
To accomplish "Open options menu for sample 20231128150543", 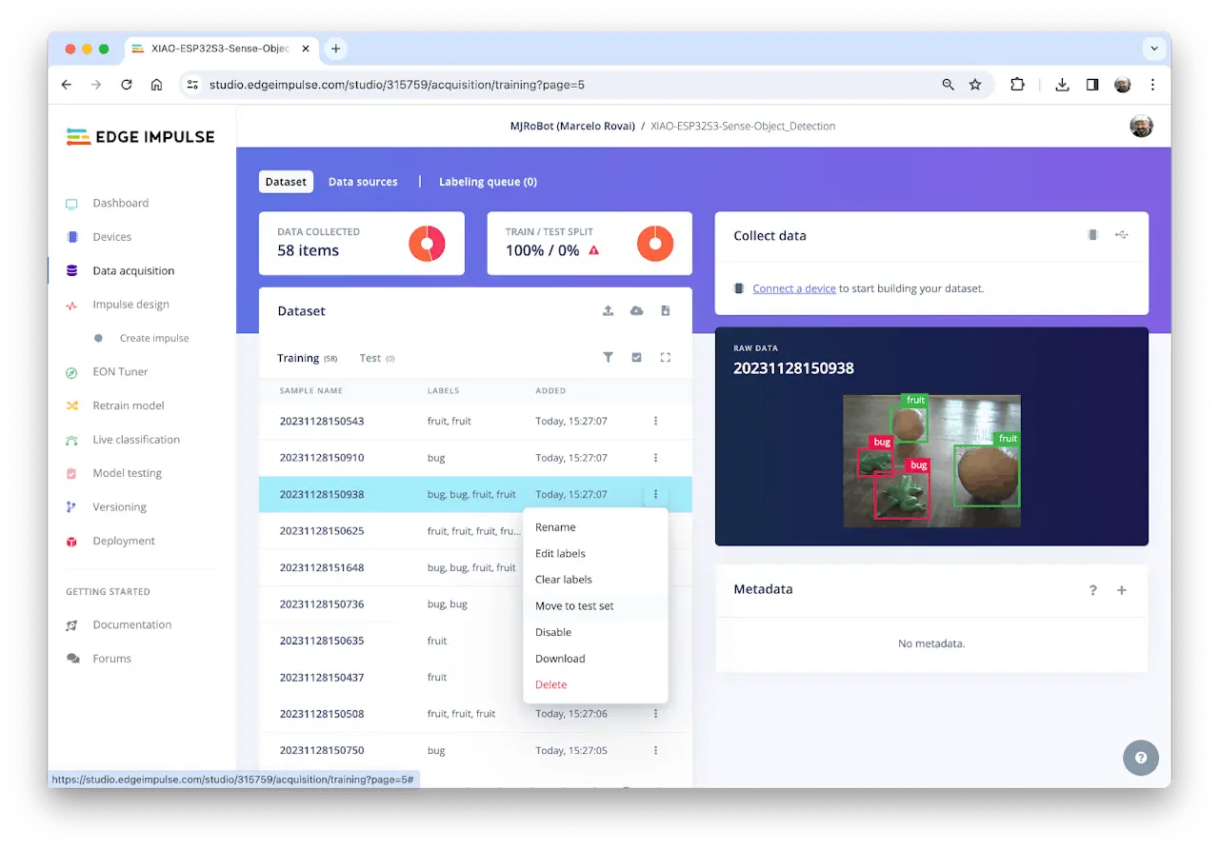I will point(655,421).
